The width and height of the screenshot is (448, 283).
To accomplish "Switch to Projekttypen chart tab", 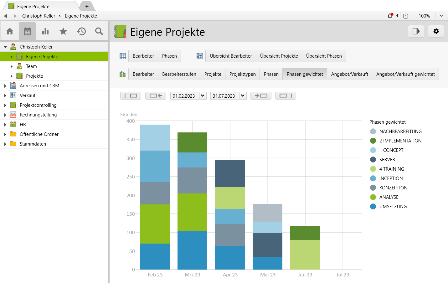I will [x=242, y=74].
